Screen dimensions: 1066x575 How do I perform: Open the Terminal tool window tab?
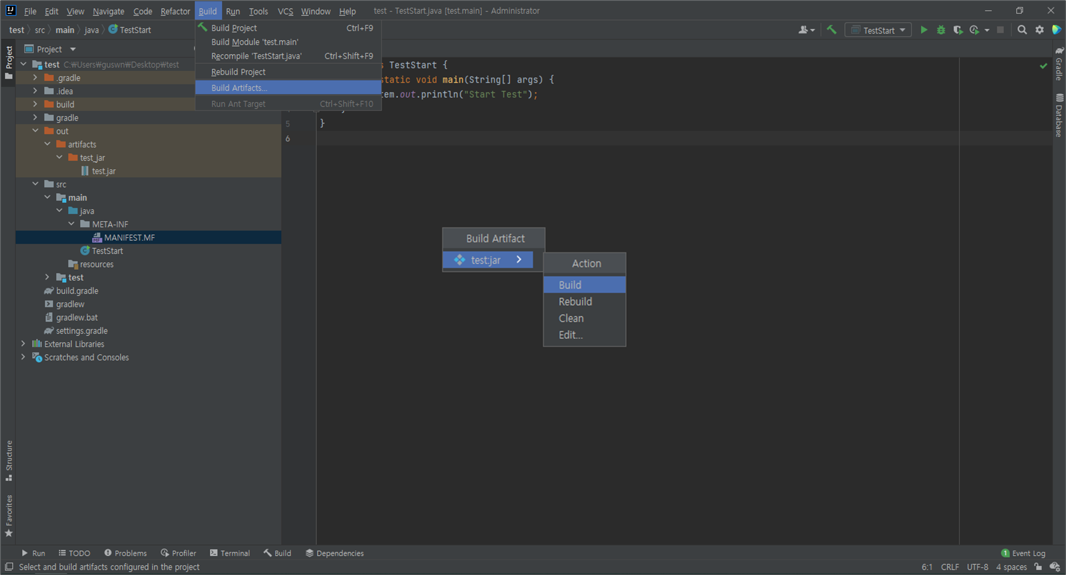tap(230, 553)
